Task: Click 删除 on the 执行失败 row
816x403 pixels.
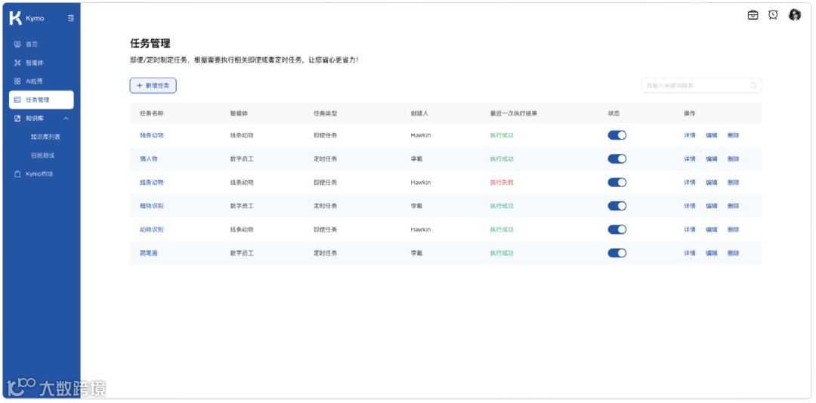Action: tap(733, 182)
